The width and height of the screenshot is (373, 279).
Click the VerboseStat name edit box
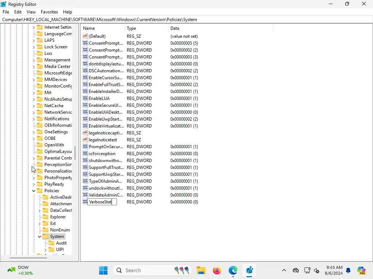click(x=102, y=202)
